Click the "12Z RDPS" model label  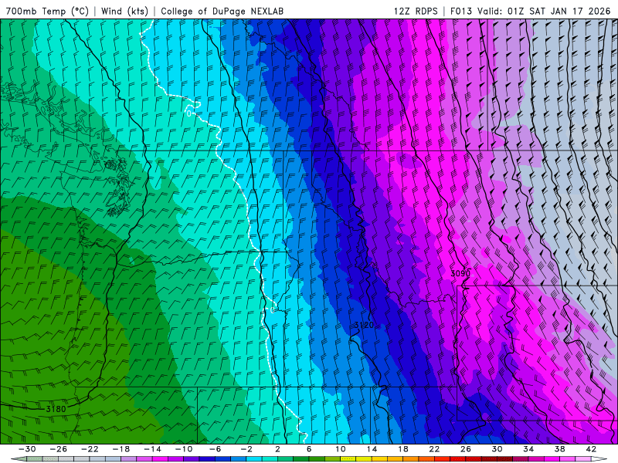coord(416,11)
